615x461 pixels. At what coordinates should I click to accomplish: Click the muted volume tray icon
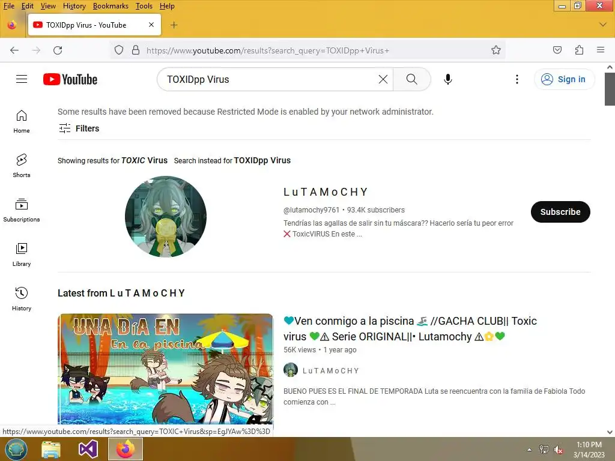point(559,450)
